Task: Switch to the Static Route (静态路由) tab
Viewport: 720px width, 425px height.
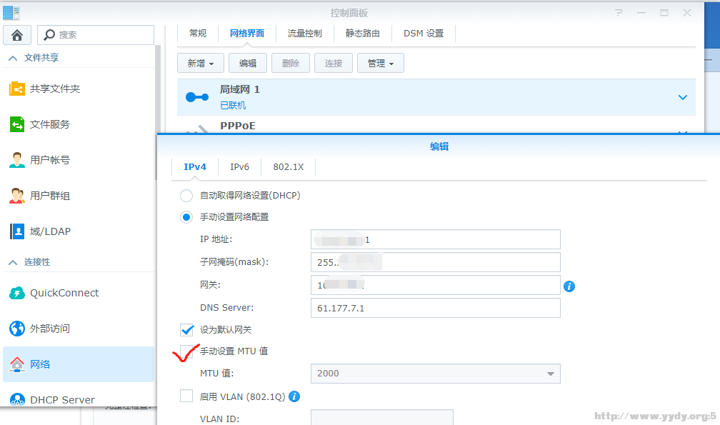Action: [363, 34]
